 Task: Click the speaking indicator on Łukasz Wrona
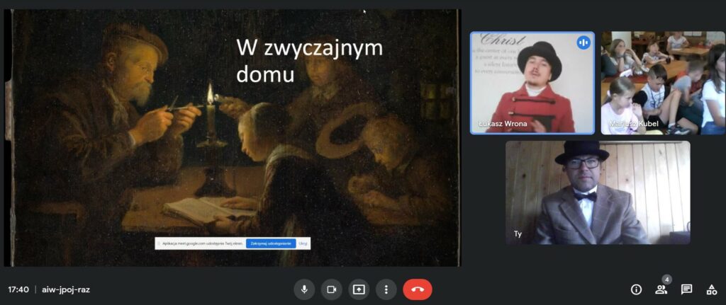coord(583,42)
